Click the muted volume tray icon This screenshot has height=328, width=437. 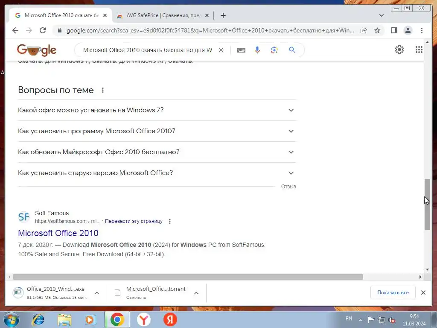click(x=392, y=320)
